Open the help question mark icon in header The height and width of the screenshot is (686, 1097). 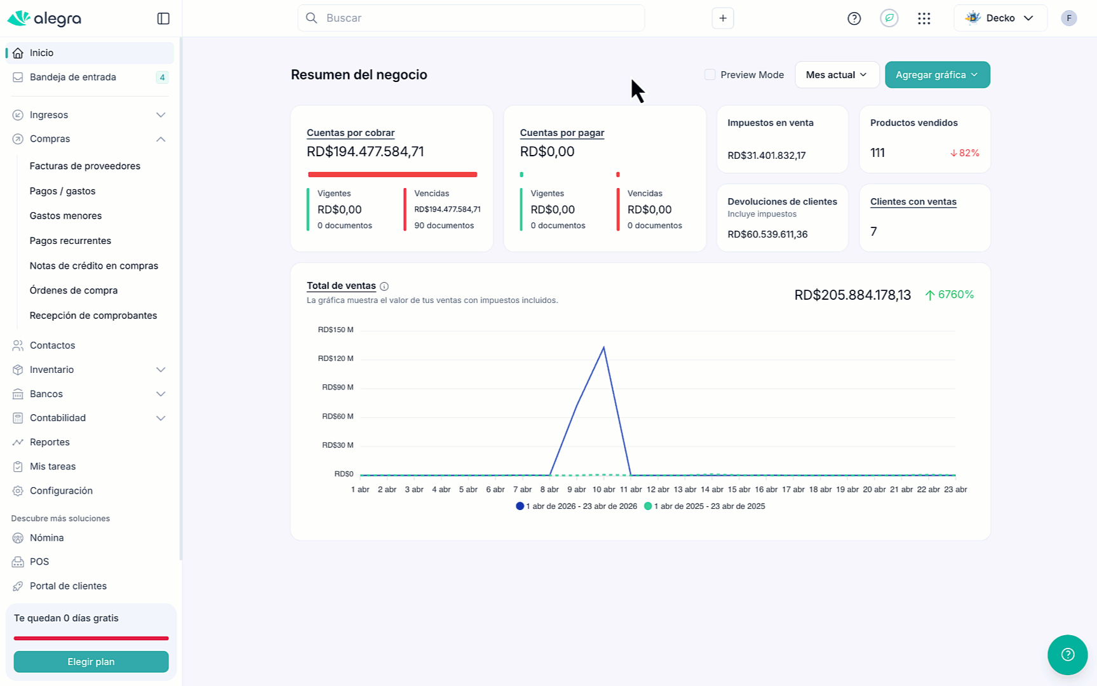point(854,18)
